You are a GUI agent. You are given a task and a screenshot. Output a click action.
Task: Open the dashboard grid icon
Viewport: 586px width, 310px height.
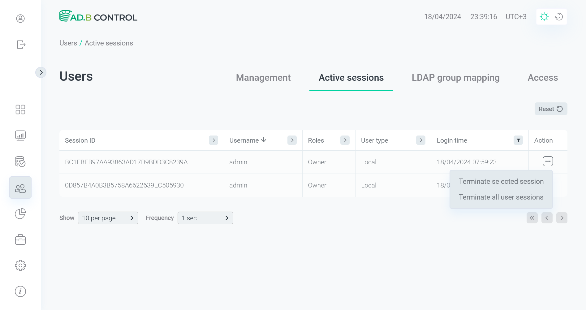[20, 110]
